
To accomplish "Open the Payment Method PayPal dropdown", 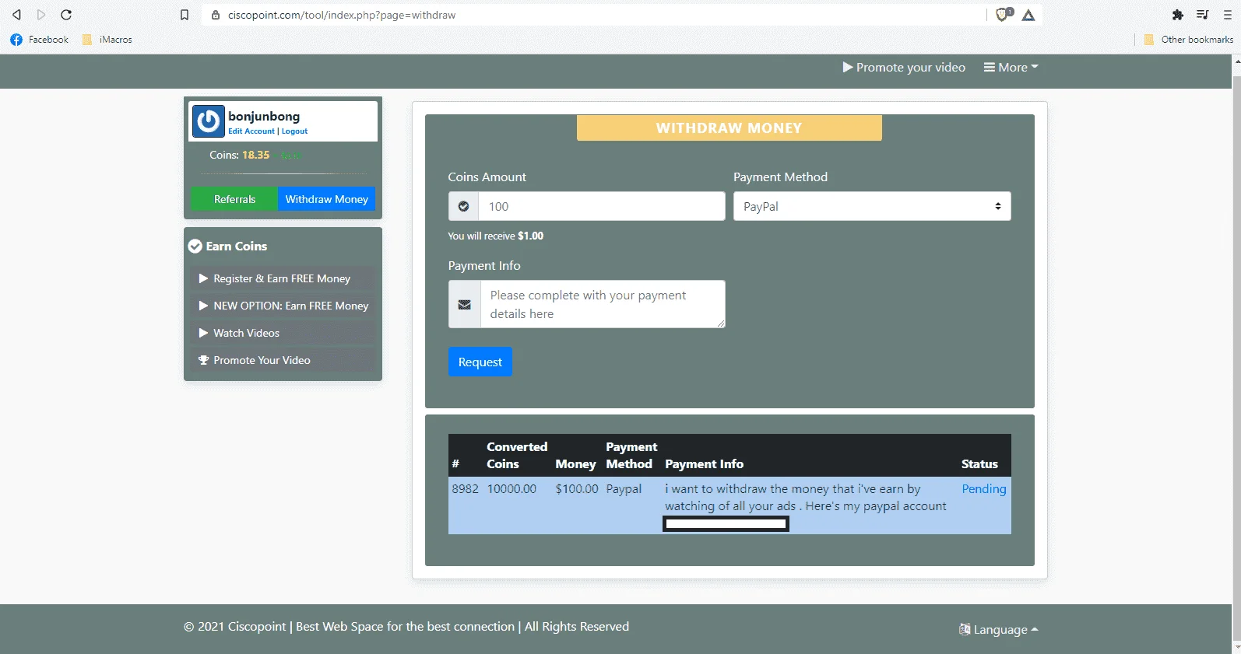I will [872, 207].
